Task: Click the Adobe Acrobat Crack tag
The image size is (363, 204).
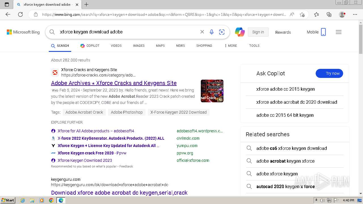Action: click(84, 112)
